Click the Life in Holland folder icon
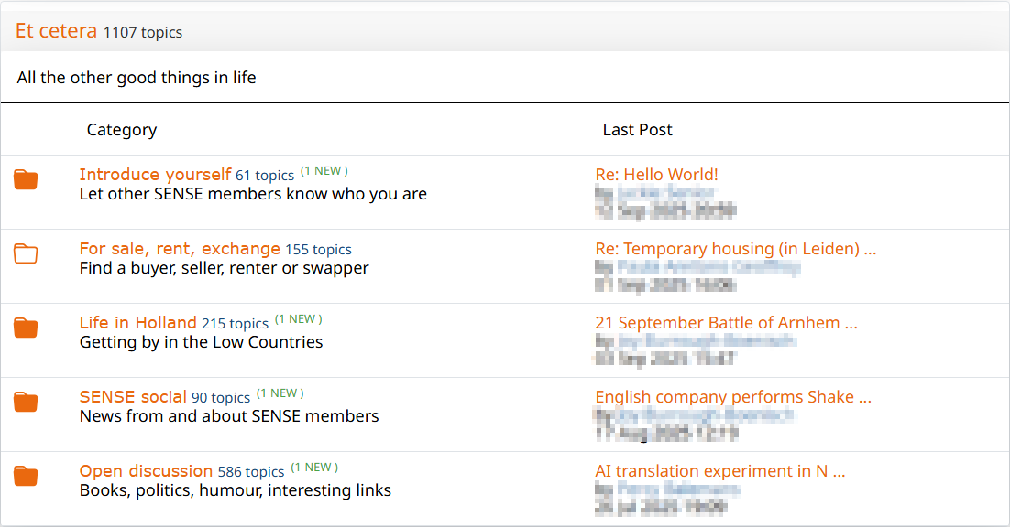Viewport: 1010px width, 527px height. tap(26, 328)
